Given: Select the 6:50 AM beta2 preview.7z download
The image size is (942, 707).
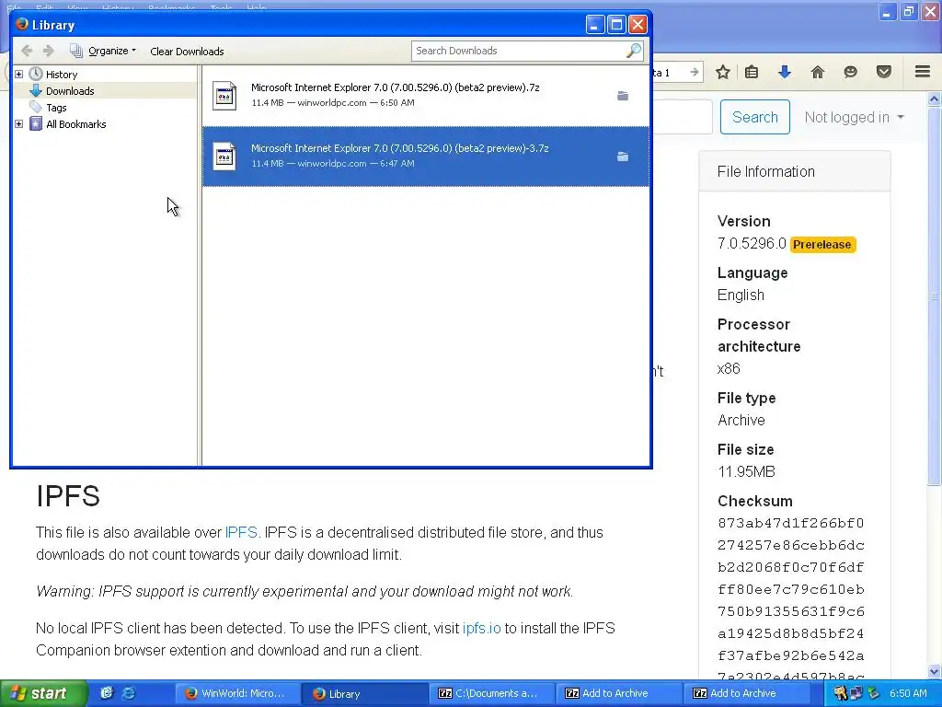Looking at the screenshot, I should click(x=425, y=95).
